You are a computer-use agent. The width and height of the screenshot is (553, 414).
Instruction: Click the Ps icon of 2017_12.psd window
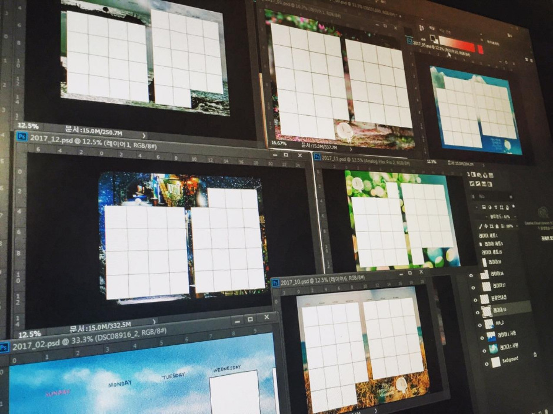click(x=22, y=136)
